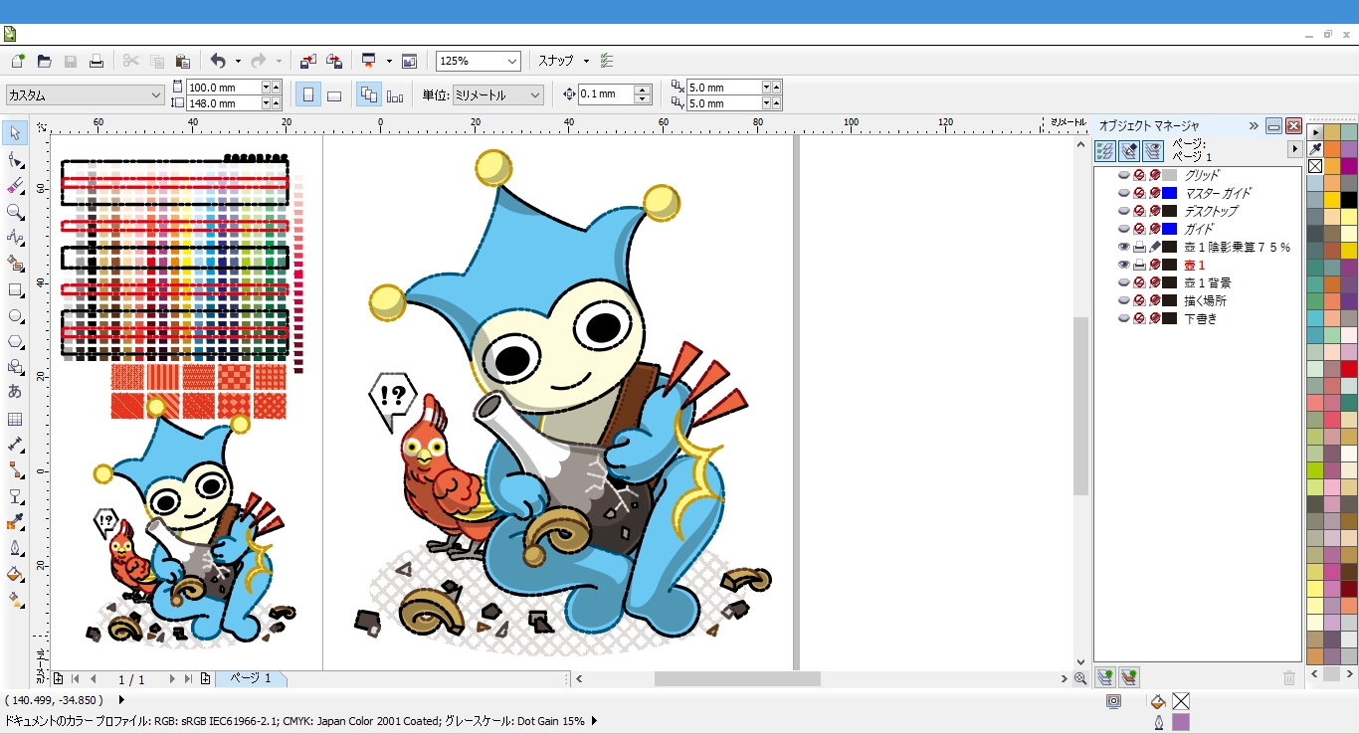Show the 下書き layer with eye icon

1123,318
